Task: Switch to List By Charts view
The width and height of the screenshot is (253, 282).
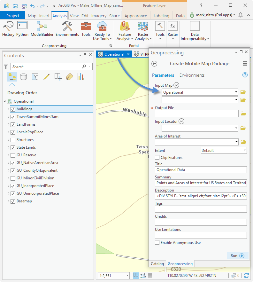Action: click(81, 77)
